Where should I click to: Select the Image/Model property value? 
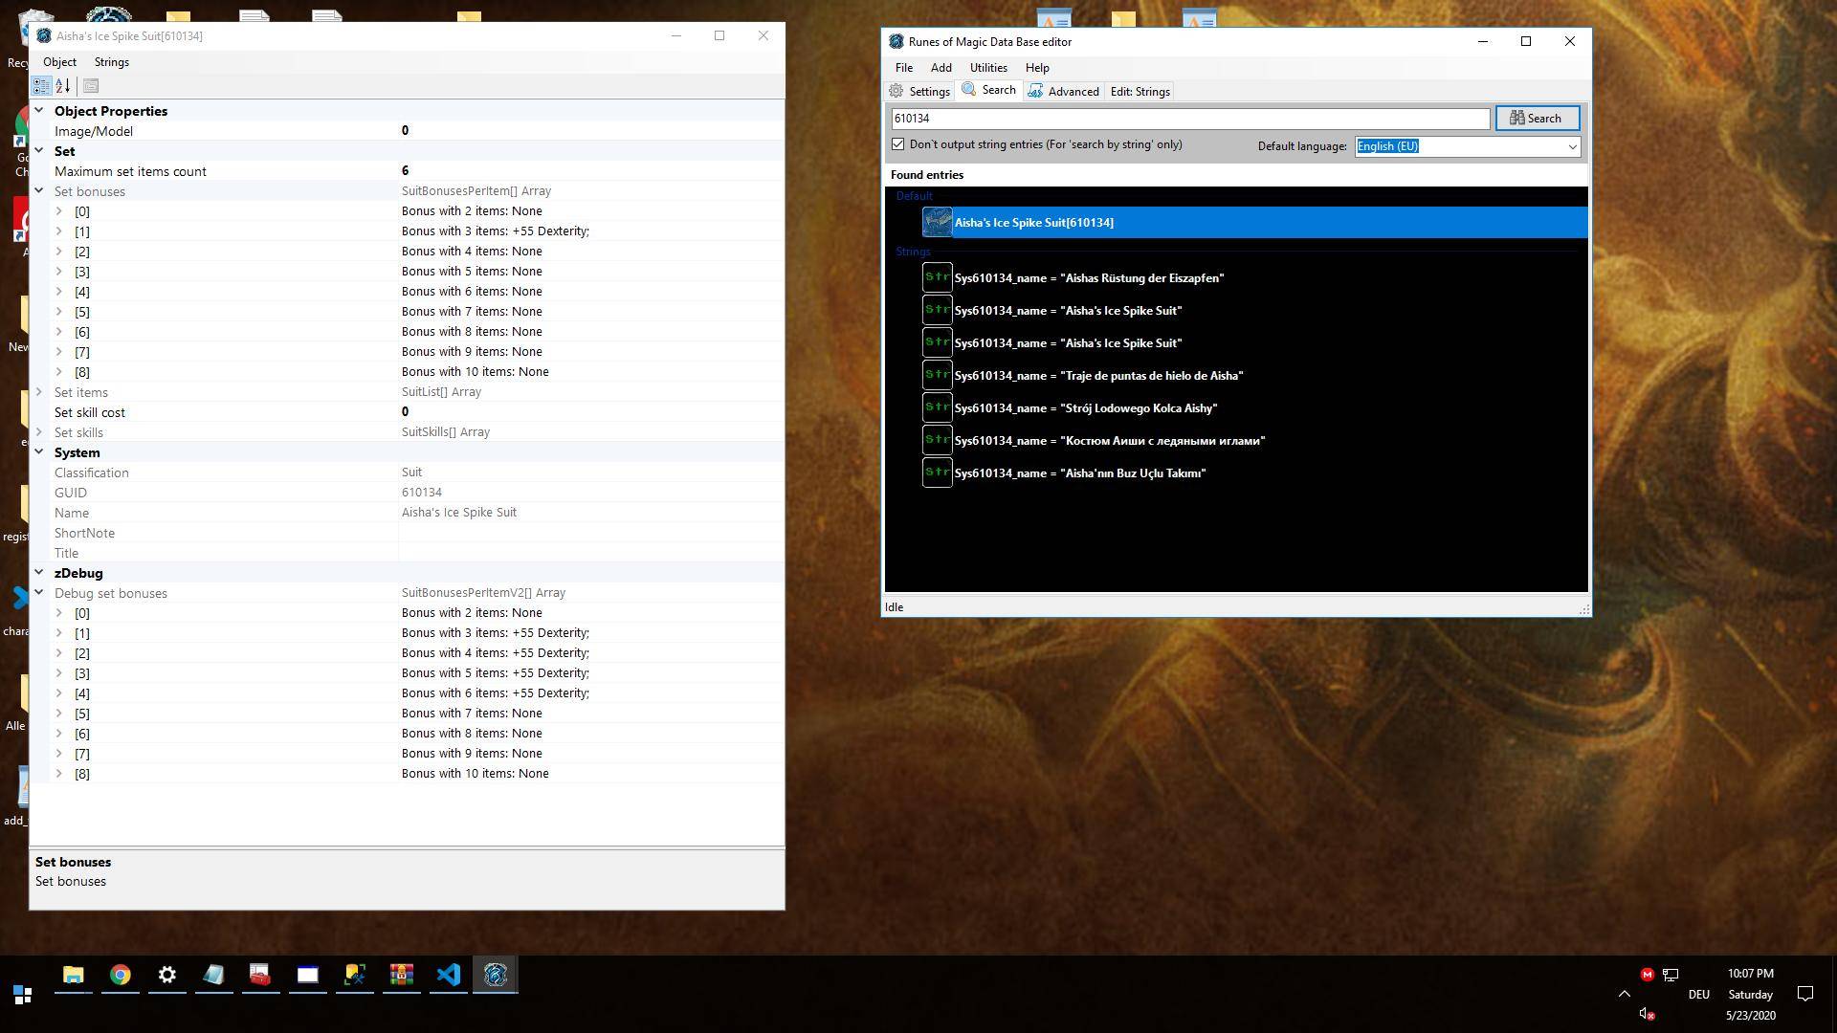click(x=590, y=131)
